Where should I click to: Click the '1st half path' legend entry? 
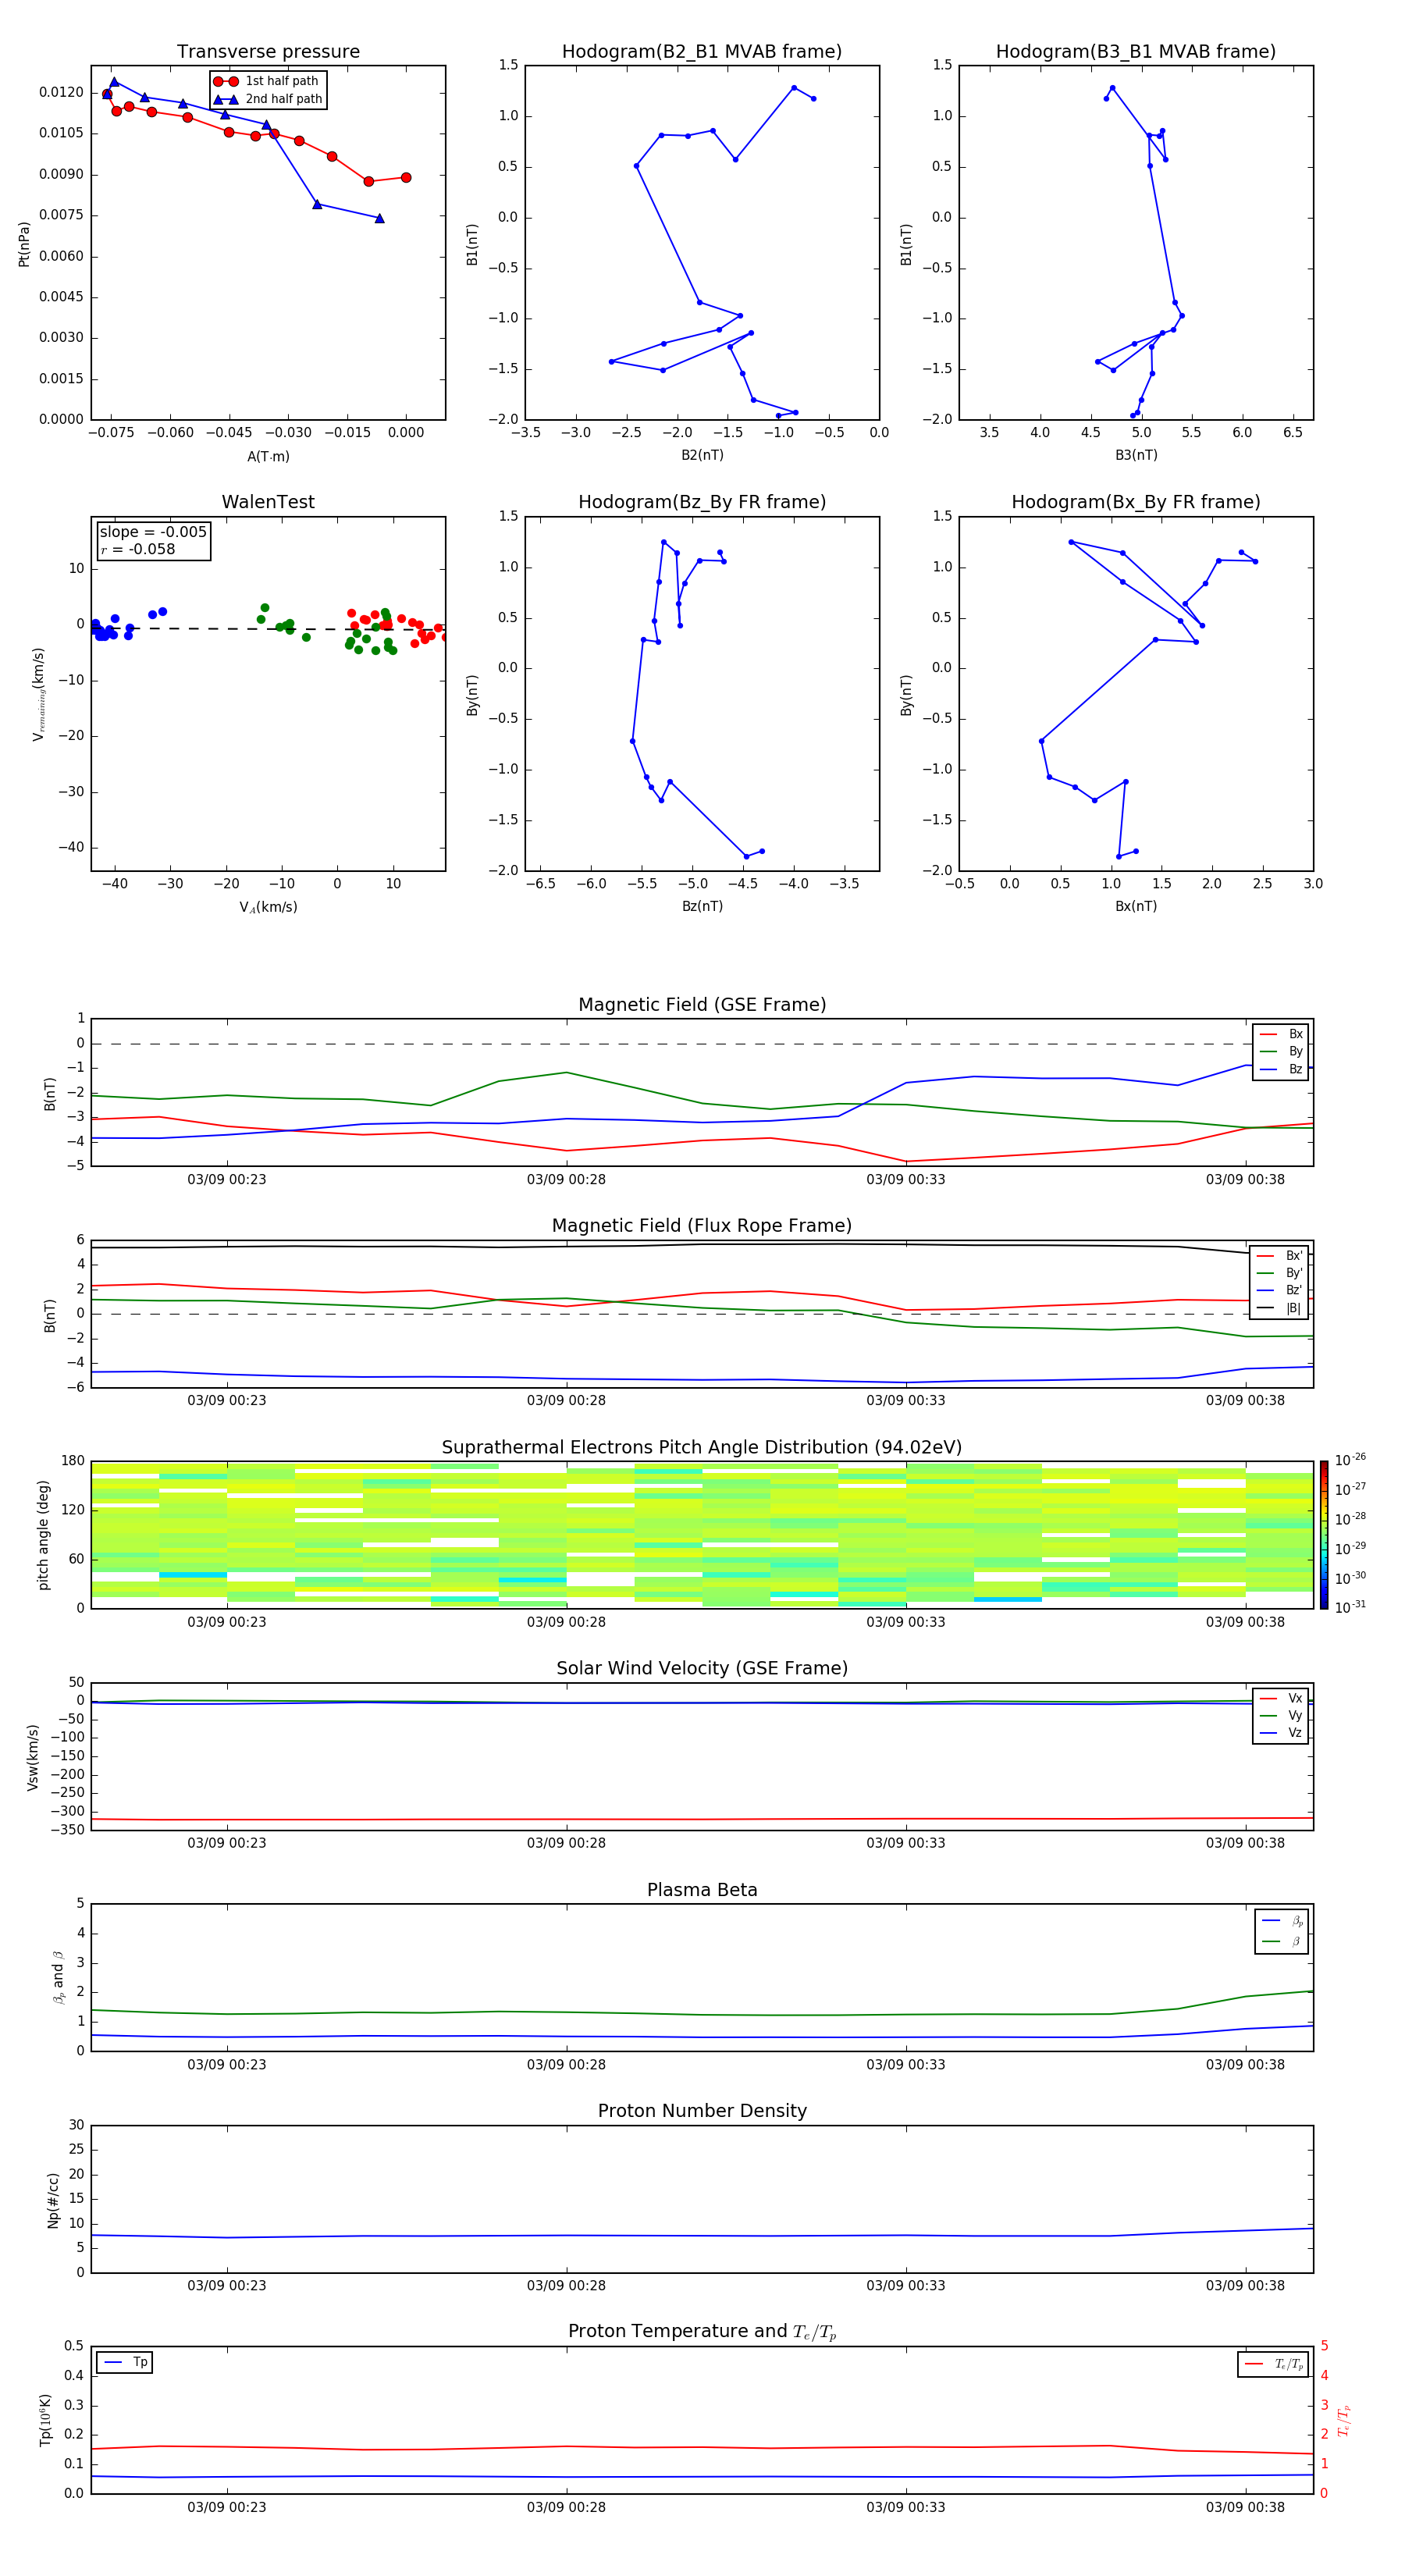coord(268,81)
